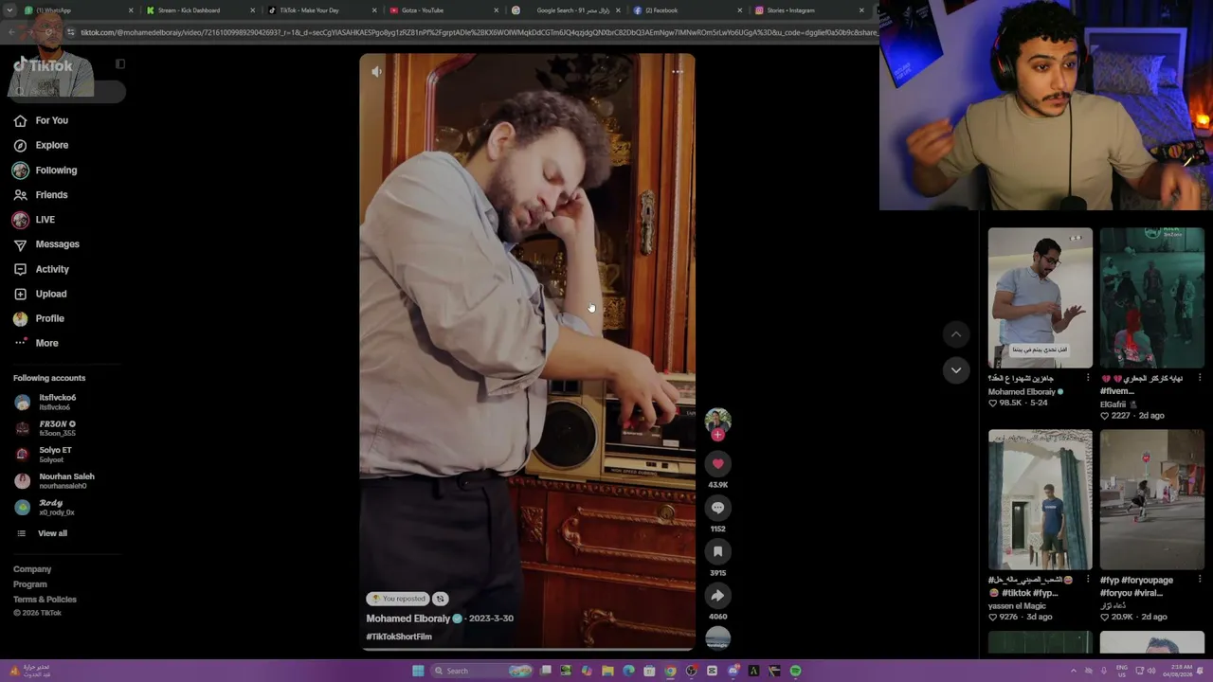Play the #fyp #foryoupage video thumbnail
The image size is (1213, 682).
(1151, 499)
